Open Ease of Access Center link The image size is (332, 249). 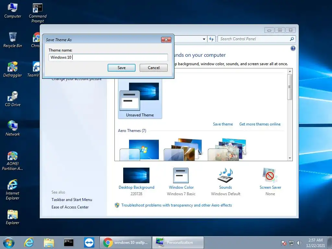(70, 207)
